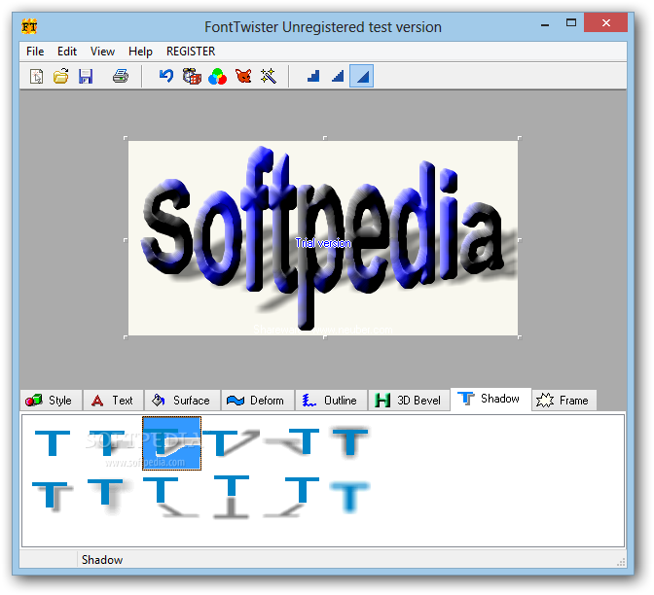Switch to the Text tab
Viewport: 654px width, 595px height.
(x=113, y=401)
